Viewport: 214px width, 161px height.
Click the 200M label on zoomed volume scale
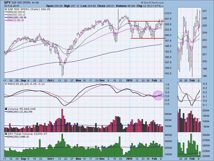click(x=205, y=110)
